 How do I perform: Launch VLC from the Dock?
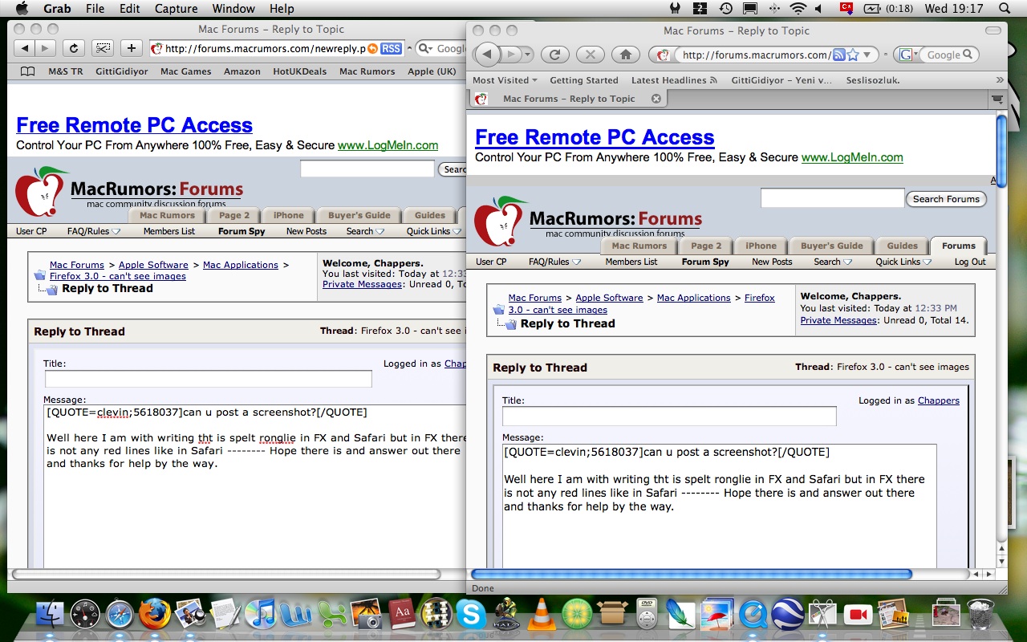pyautogui.click(x=543, y=615)
